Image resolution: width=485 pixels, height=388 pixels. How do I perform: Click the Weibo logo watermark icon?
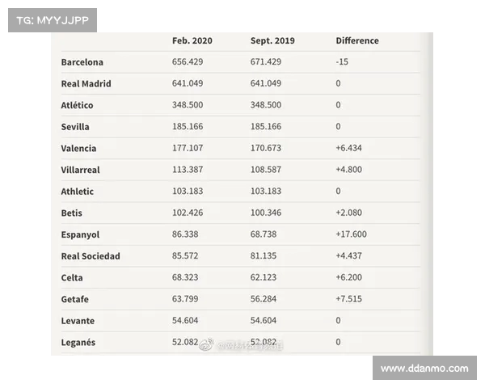(x=206, y=344)
